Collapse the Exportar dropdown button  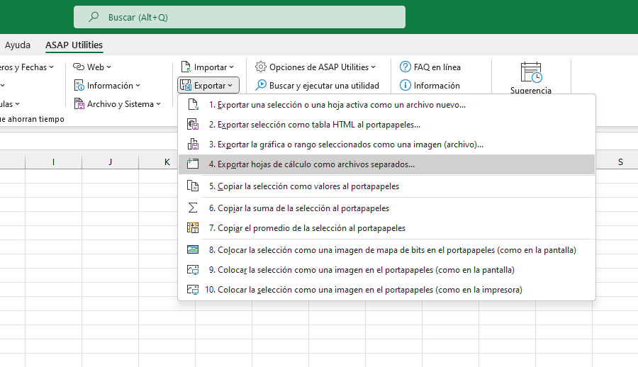click(x=208, y=86)
